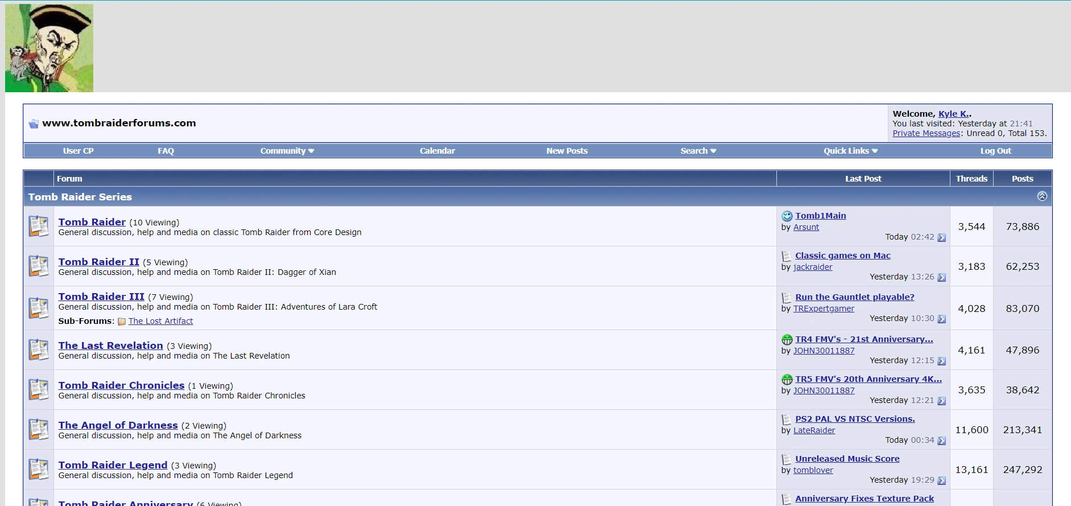
Task: Click the Tomb Raider forum status icon
Action: point(39,226)
